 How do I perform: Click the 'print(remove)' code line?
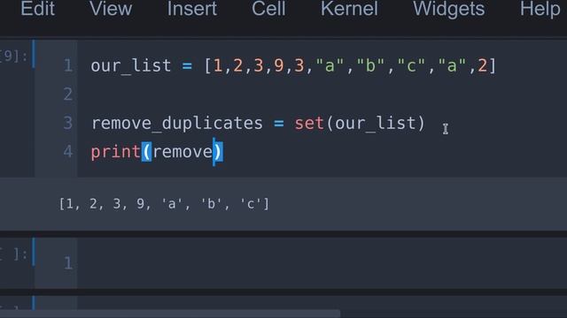(x=157, y=152)
